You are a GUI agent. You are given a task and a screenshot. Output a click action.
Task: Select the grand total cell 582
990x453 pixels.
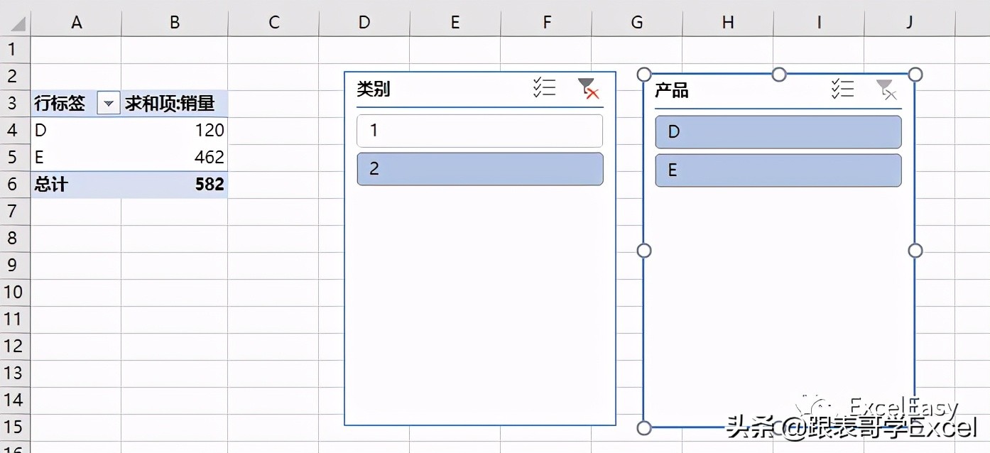175,185
